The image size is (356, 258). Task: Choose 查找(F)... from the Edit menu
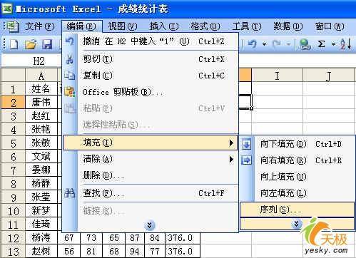click(x=151, y=193)
